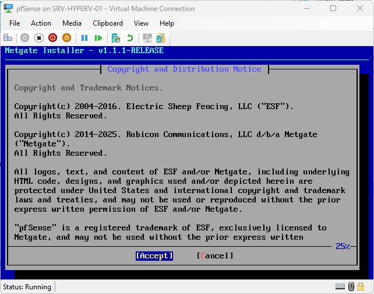Screen dimensions: 374x294
Task: Open the Help menu
Action: pyautogui.click(x=167, y=23)
